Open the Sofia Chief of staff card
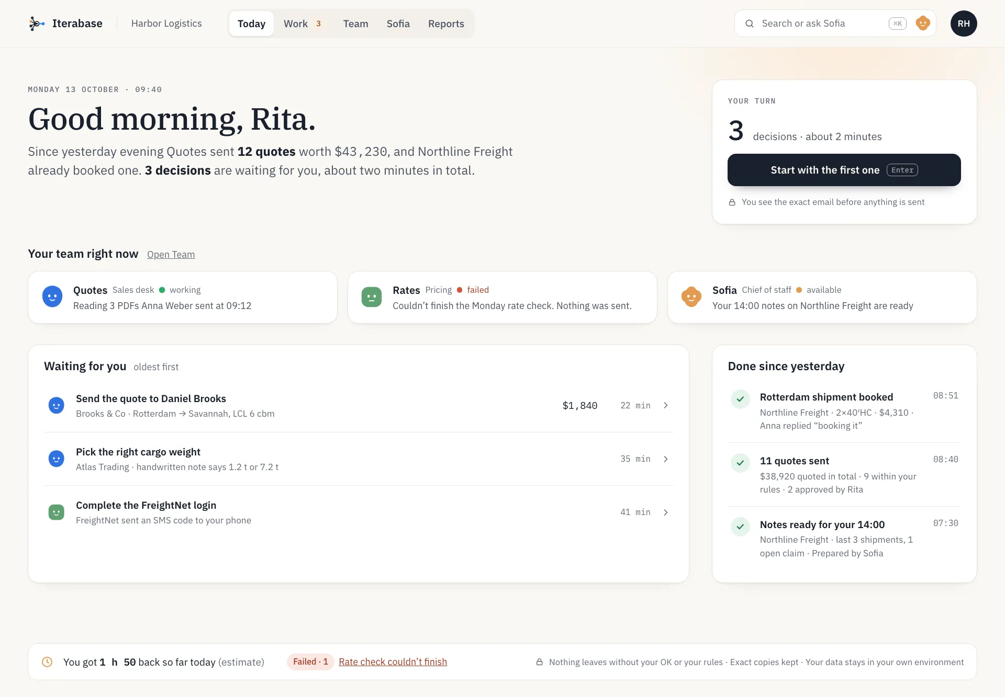This screenshot has width=1005, height=697. [x=822, y=297]
